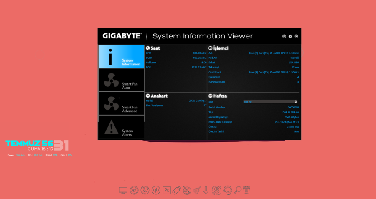Click the BCLK value 100.25 MHZ
This screenshot has width=376, height=199.
point(200,58)
